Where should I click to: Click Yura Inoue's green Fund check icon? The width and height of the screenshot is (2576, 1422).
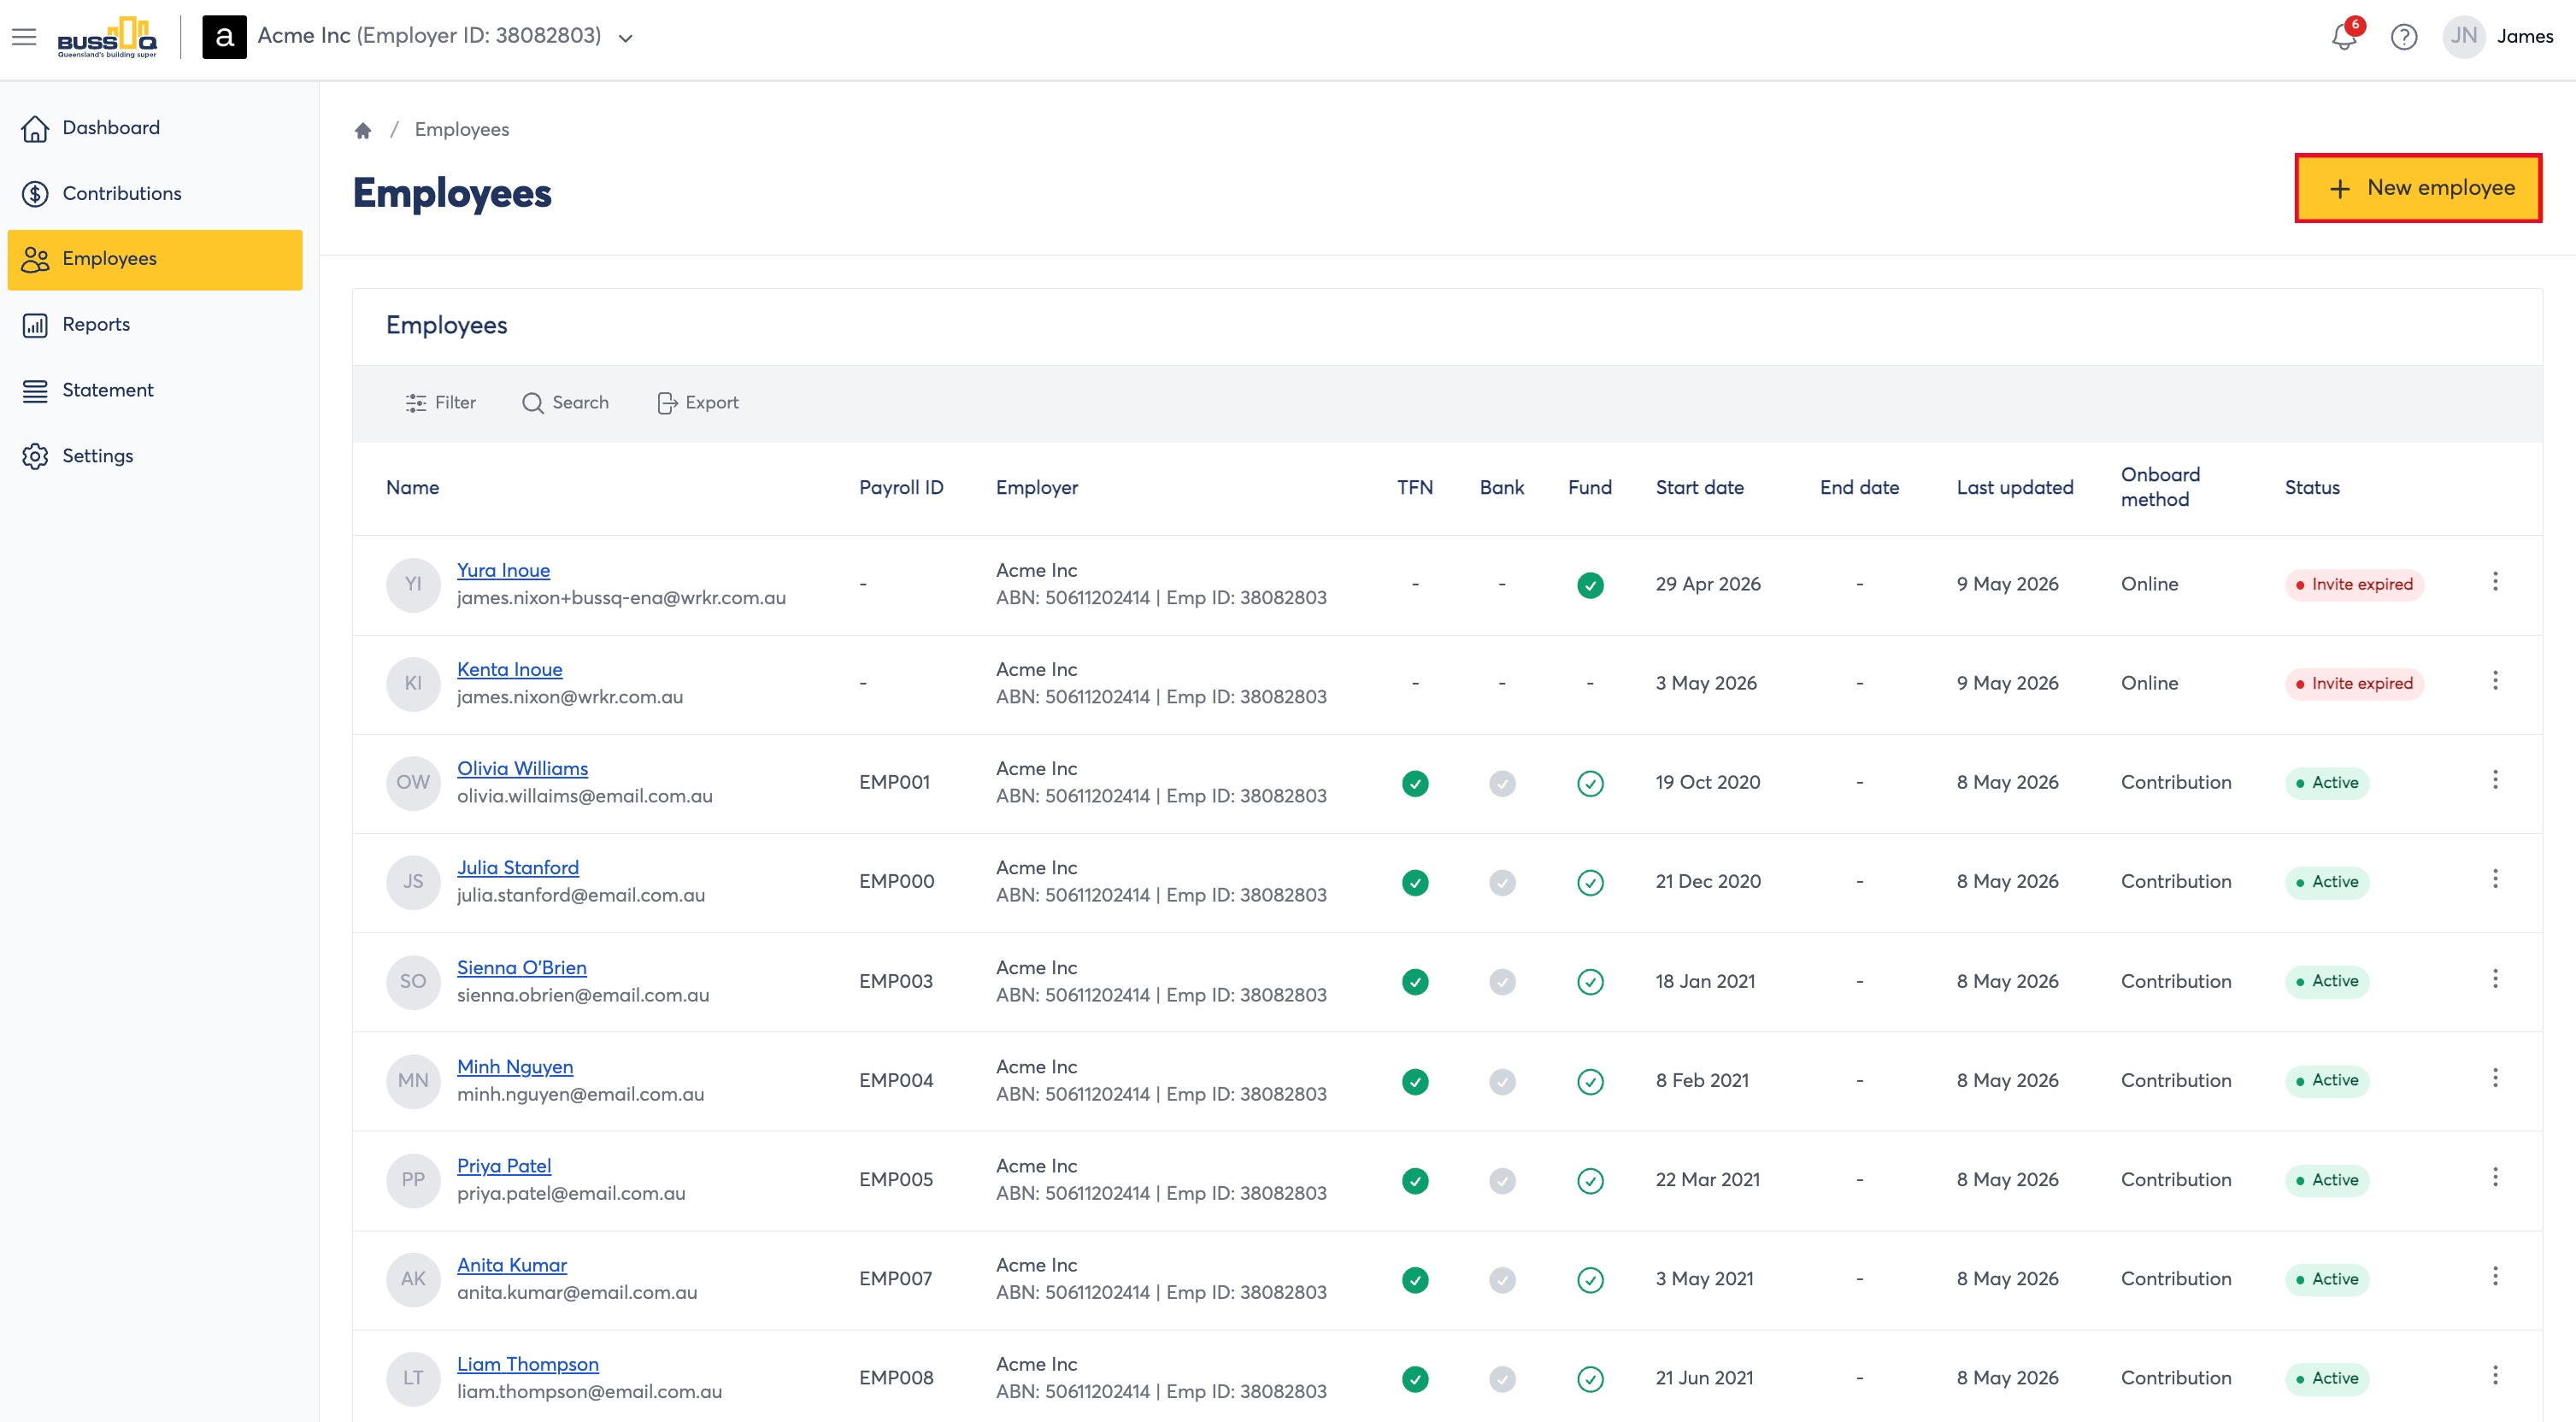(x=1590, y=585)
